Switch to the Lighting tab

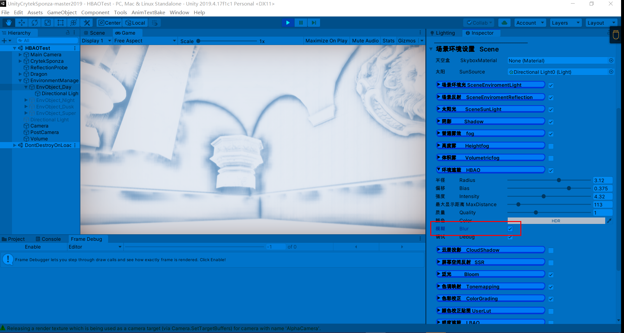click(443, 33)
